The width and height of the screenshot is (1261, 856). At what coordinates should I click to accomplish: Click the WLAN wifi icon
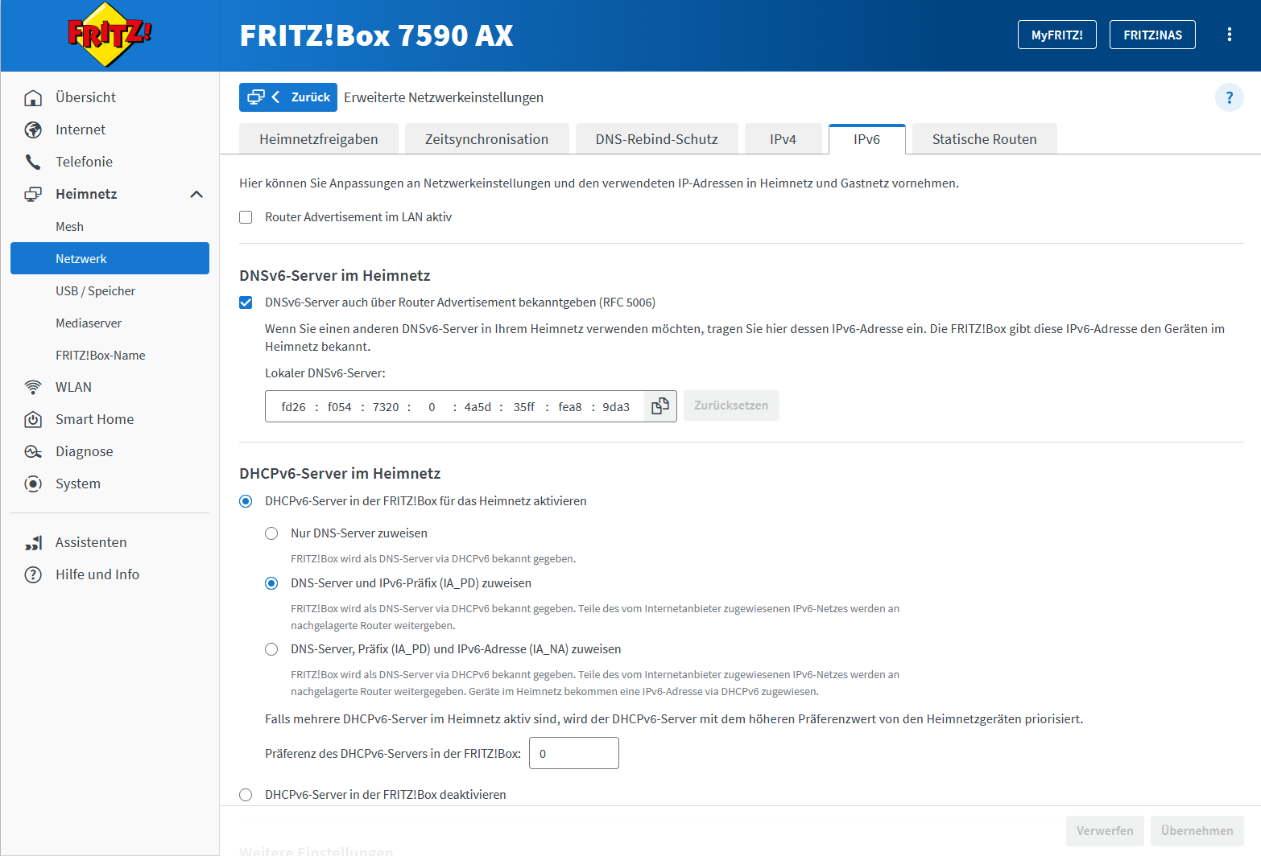33,387
